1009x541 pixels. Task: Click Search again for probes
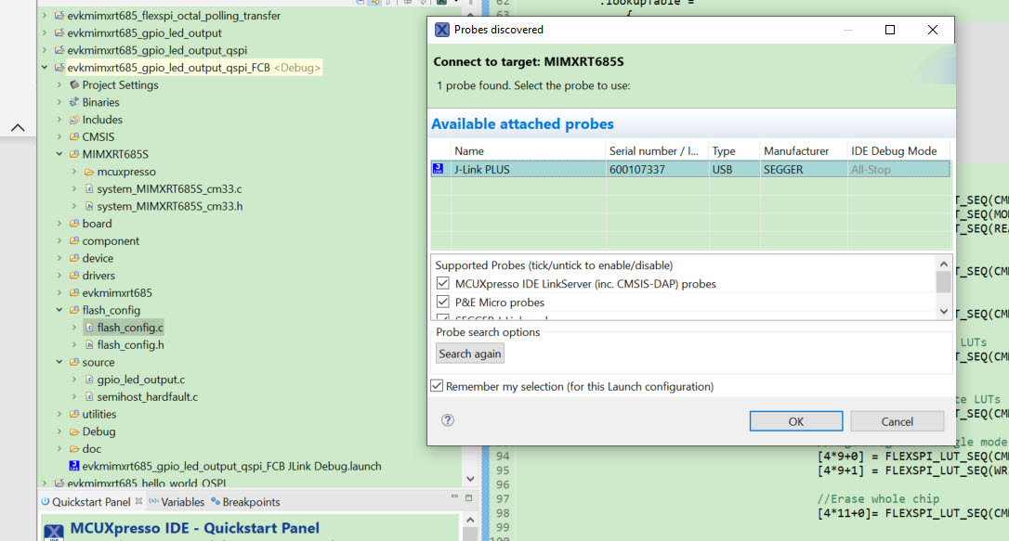pyautogui.click(x=469, y=353)
